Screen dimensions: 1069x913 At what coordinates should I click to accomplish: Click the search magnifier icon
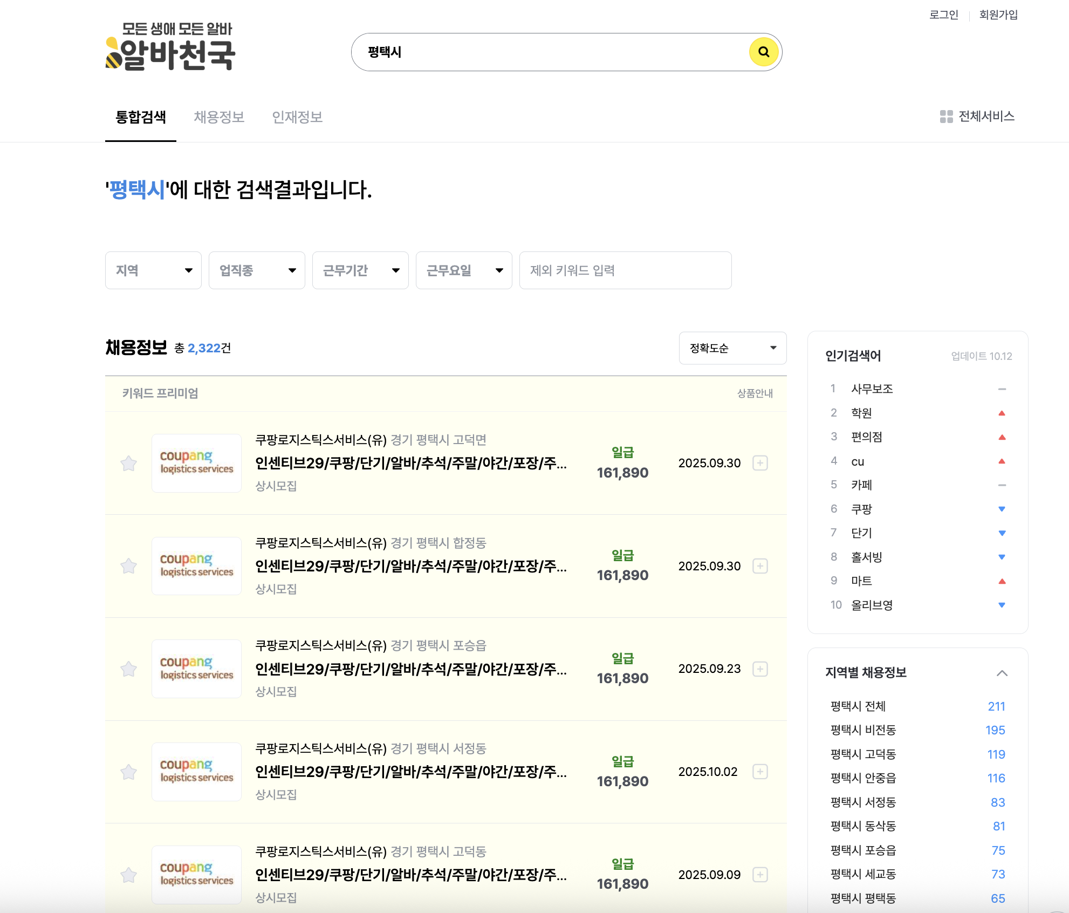764,52
